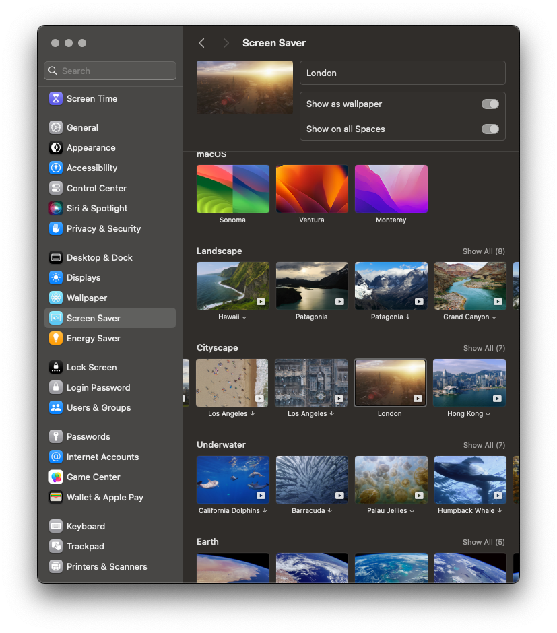
Task: Toggle Show on all Spaces switch
Action: click(490, 129)
